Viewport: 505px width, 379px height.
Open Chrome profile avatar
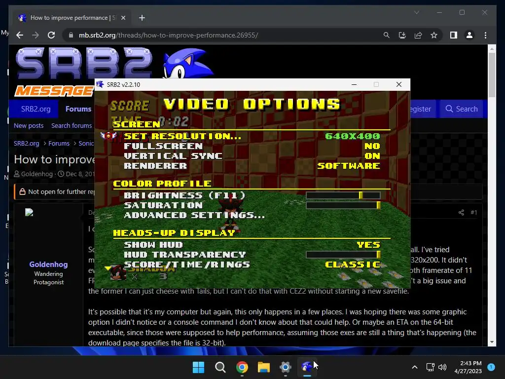469,35
